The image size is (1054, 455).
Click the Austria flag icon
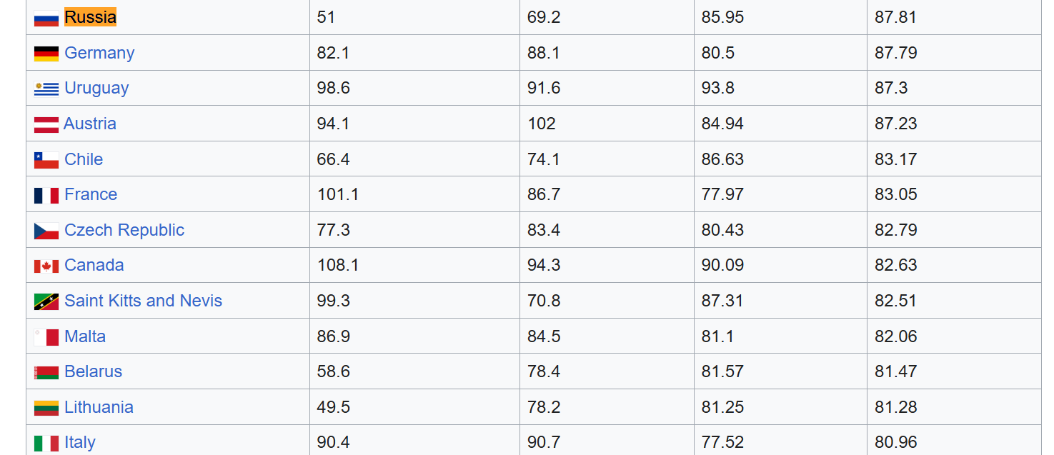46,124
